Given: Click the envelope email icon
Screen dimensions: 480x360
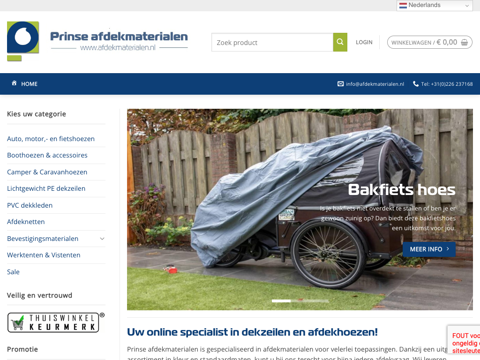Looking at the screenshot, I should (340, 84).
